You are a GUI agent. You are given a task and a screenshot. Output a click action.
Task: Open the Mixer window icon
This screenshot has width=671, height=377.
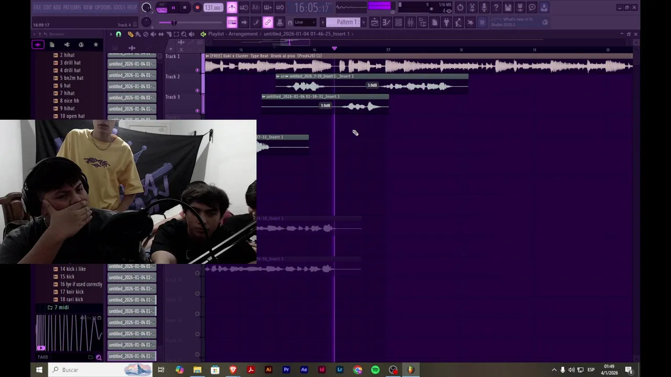[x=410, y=22]
